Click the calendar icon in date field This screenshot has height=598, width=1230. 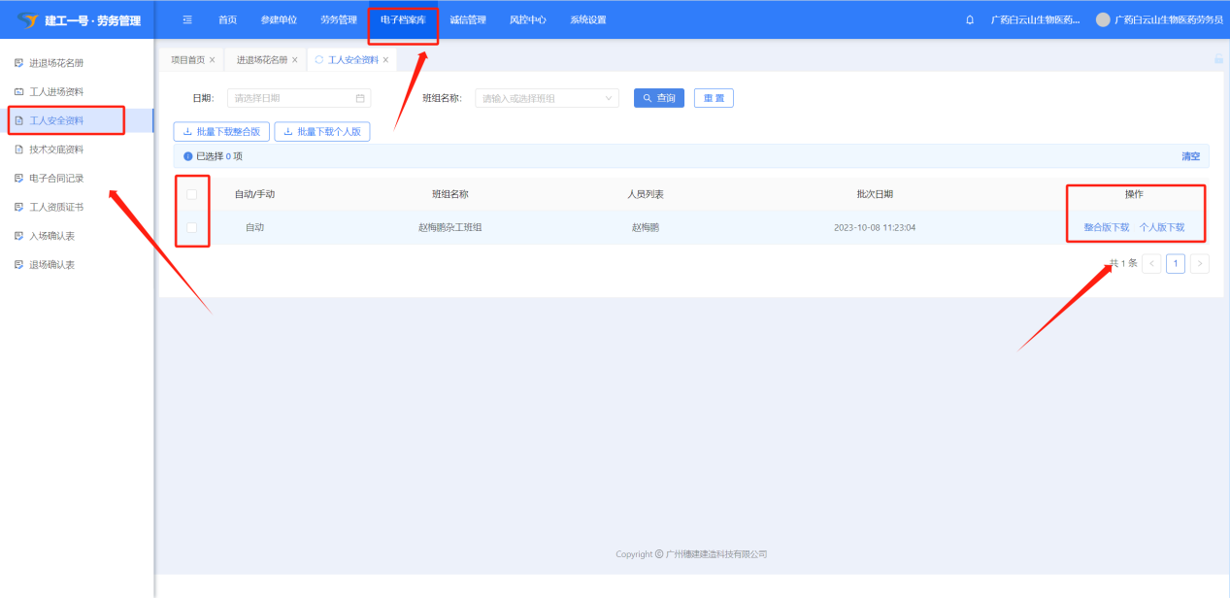360,98
